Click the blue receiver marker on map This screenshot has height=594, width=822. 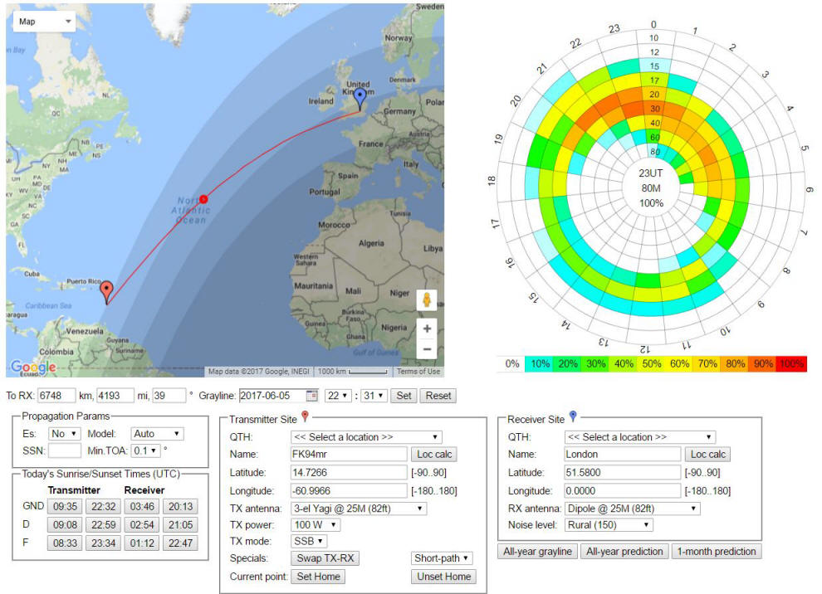[360, 99]
